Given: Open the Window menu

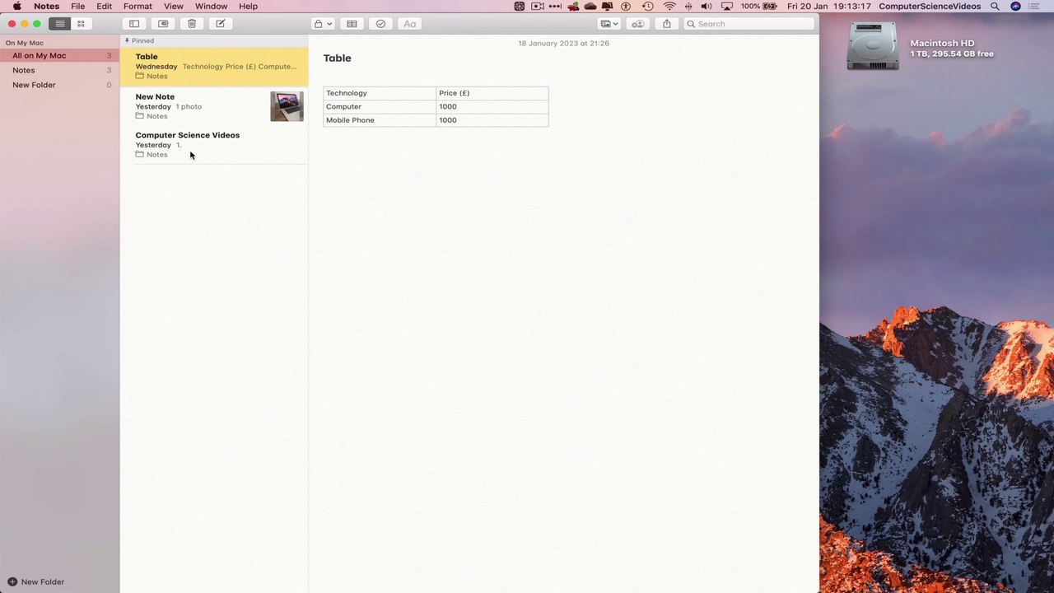Looking at the screenshot, I should pyautogui.click(x=211, y=6).
